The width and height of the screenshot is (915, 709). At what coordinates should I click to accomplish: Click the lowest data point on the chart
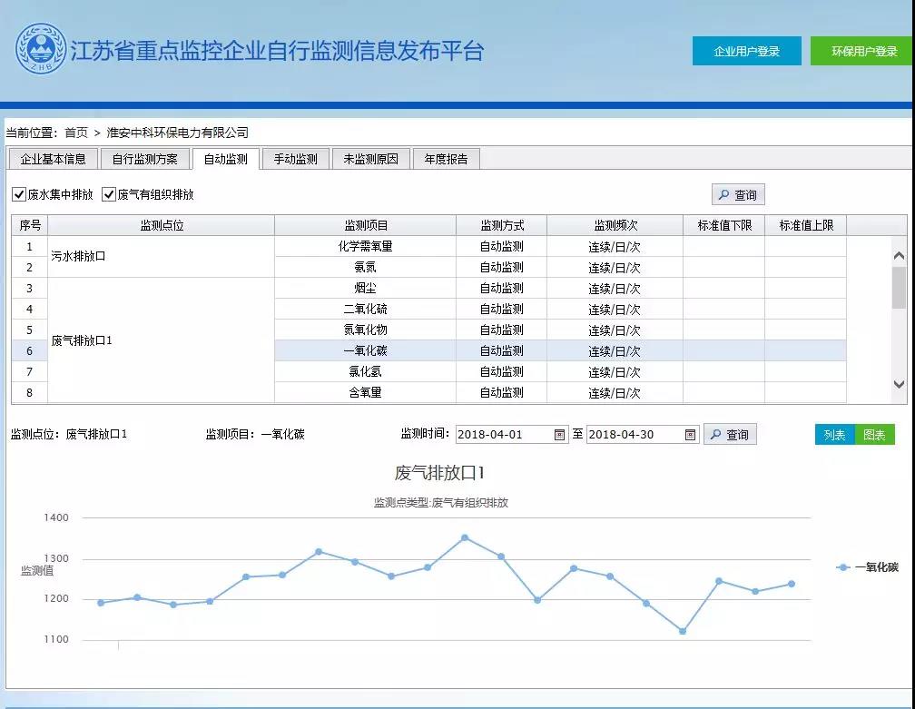683,631
